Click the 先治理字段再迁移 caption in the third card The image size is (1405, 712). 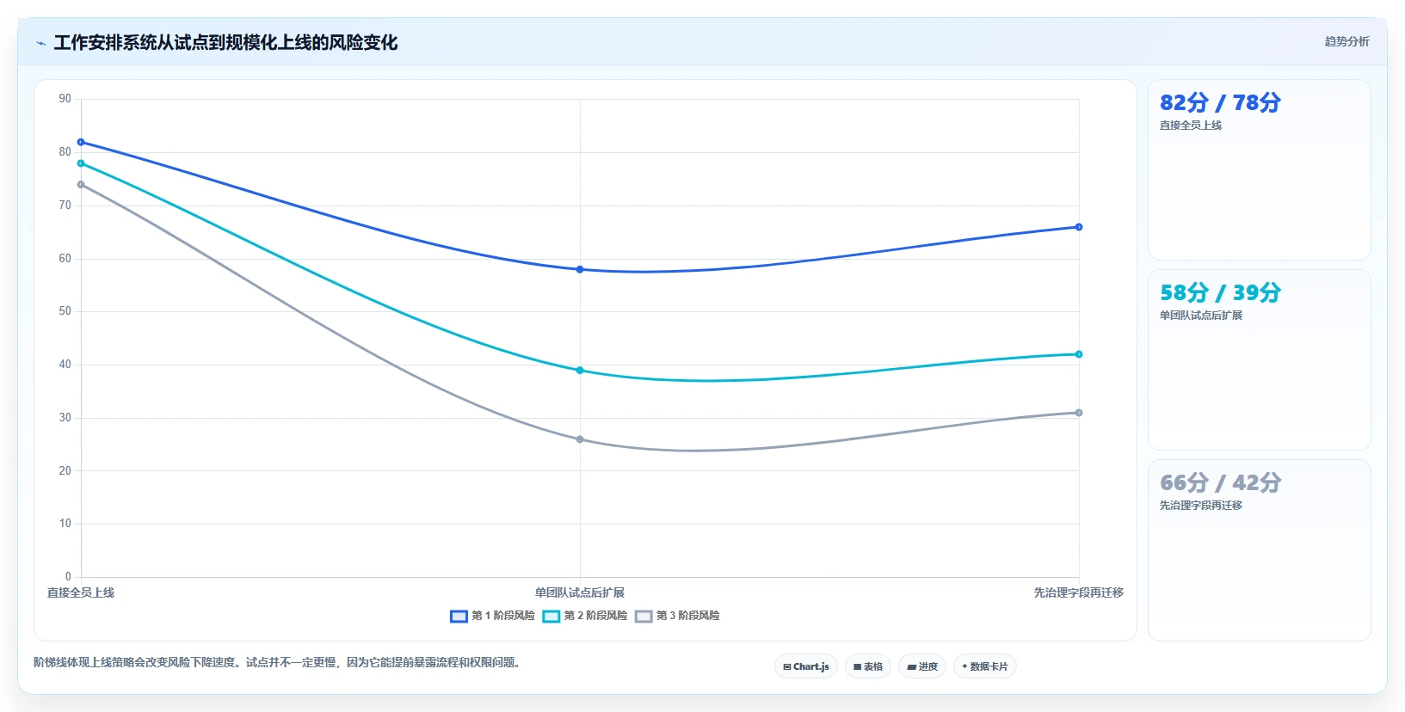tap(1201, 506)
